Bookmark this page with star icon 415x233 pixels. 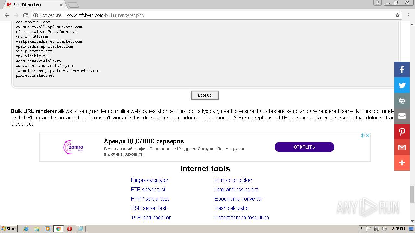397,15
